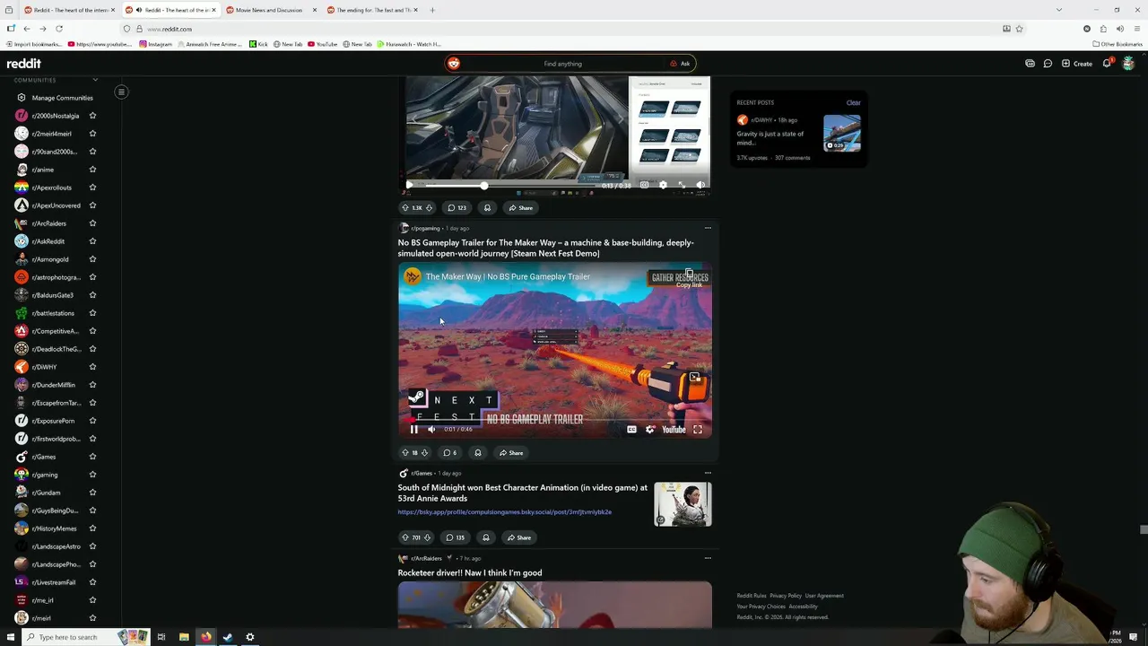Open Instagram bookmark in bookmarks bar
Viewport: 1148px width, 646px height.
[156, 44]
